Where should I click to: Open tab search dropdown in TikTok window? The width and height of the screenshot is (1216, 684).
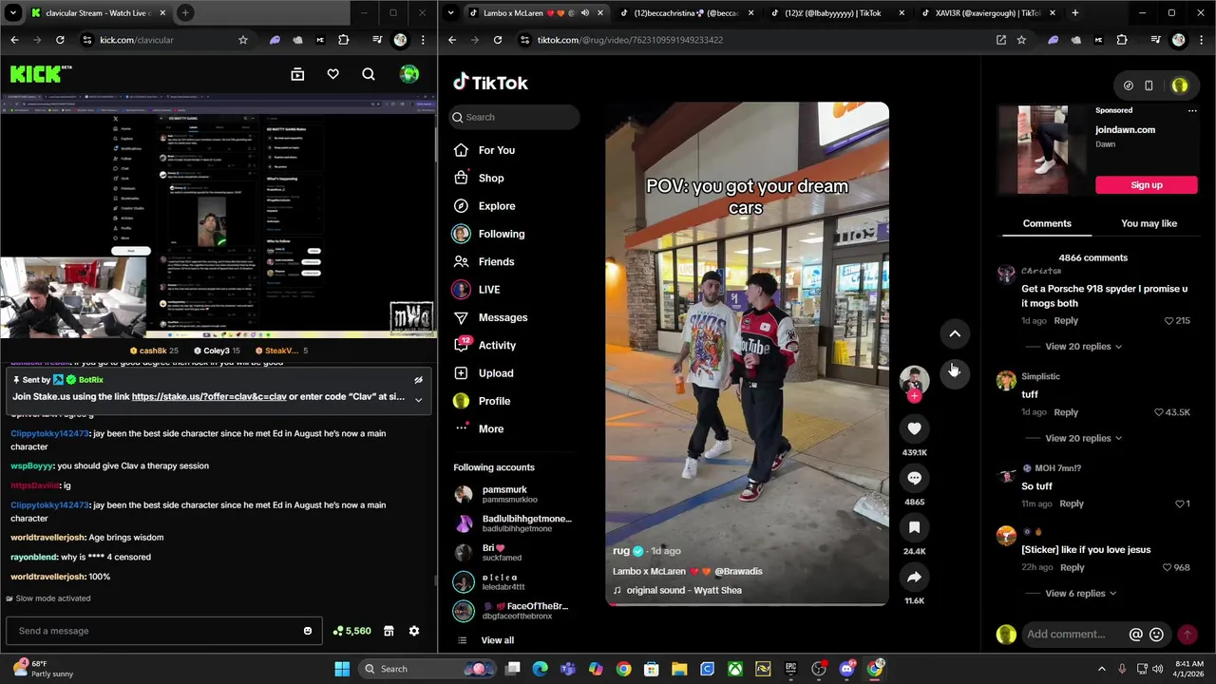click(452, 13)
